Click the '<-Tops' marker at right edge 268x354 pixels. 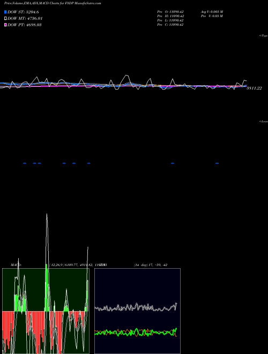point(264,36)
